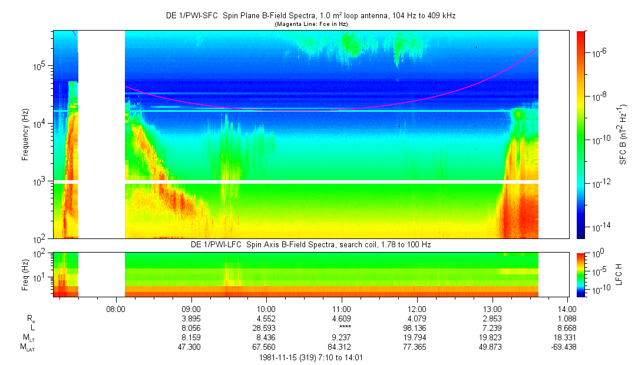Screen dimensions: 638x365
Task: Click the 09:00 time axis tick label
Action: (x=191, y=308)
